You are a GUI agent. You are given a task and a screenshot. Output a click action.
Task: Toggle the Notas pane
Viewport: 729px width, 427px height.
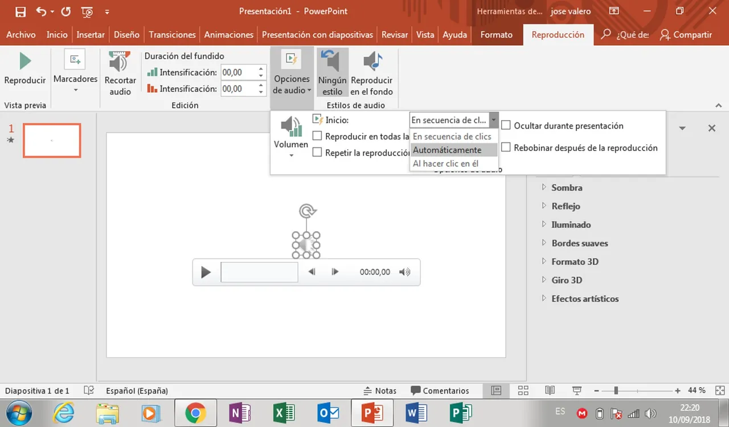click(380, 391)
